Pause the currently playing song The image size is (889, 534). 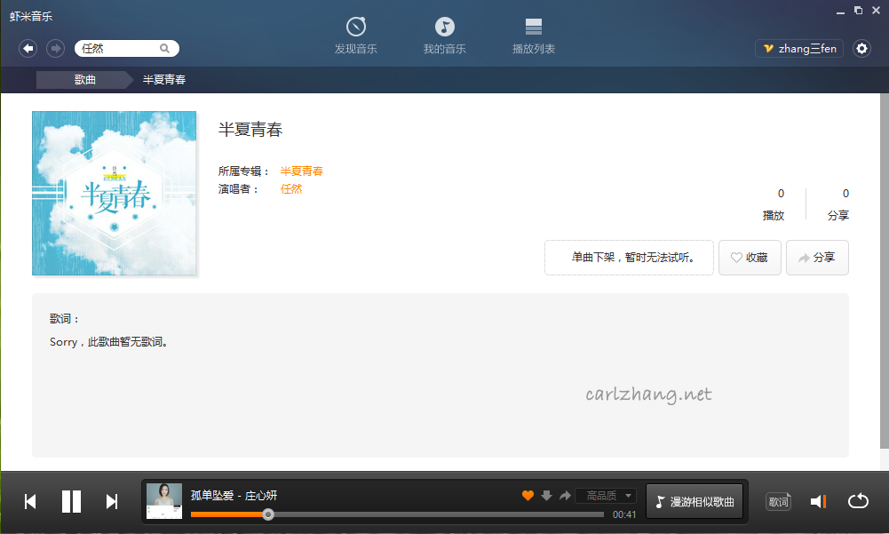[x=72, y=502]
